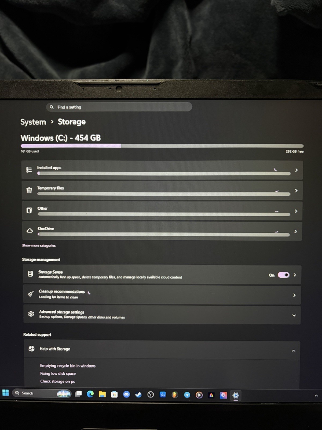The width and height of the screenshot is (322, 430).
Task: Open FL Studio fruit icon in taskbar
Action: click(175, 395)
